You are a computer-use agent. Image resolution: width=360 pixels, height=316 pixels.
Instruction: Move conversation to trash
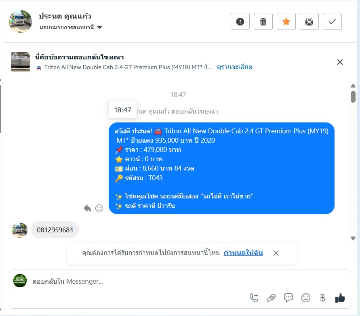(x=263, y=21)
